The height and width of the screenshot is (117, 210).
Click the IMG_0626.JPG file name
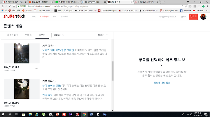pyautogui.click(x=11, y=103)
